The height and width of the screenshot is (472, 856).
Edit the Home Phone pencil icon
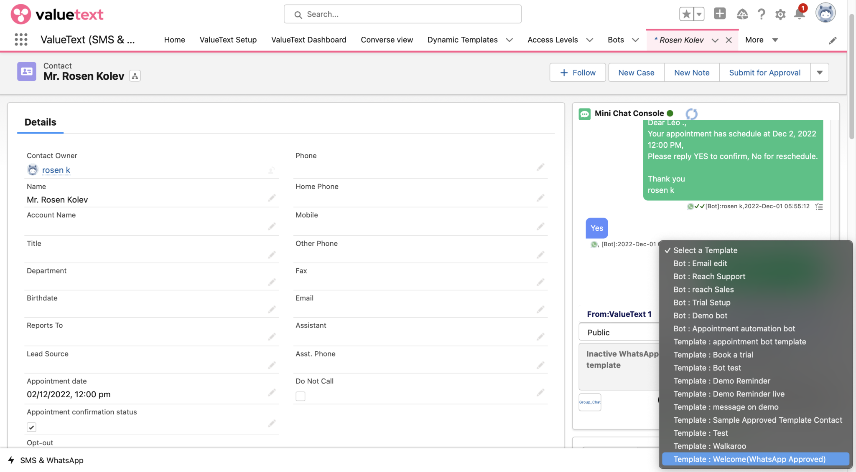tap(540, 198)
